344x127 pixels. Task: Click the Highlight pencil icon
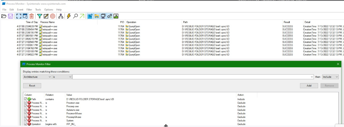[x=46, y=16]
